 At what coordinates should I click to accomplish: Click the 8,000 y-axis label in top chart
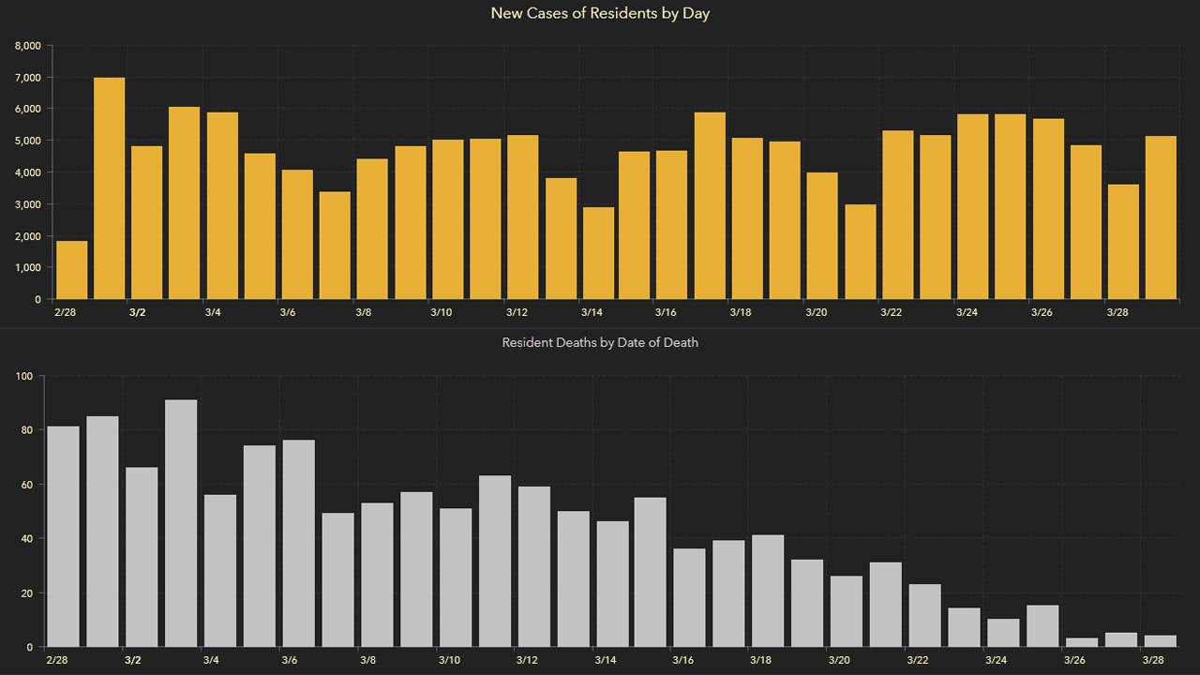pyautogui.click(x=28, y=45)
